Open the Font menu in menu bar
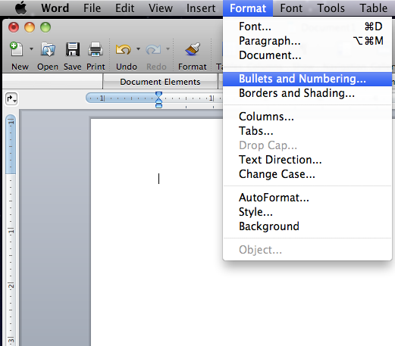The width and height of the screenshot is (395, 346). (x=291, y=8)
